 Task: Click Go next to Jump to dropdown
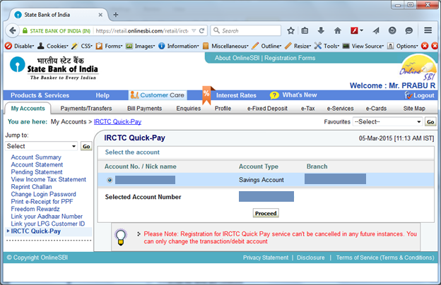[x=86, y=146]
